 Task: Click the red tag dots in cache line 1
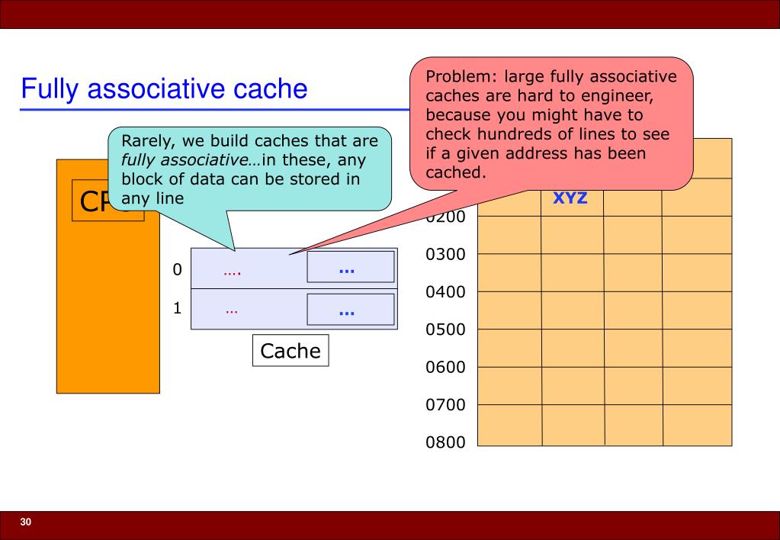[x=232, y=311]
